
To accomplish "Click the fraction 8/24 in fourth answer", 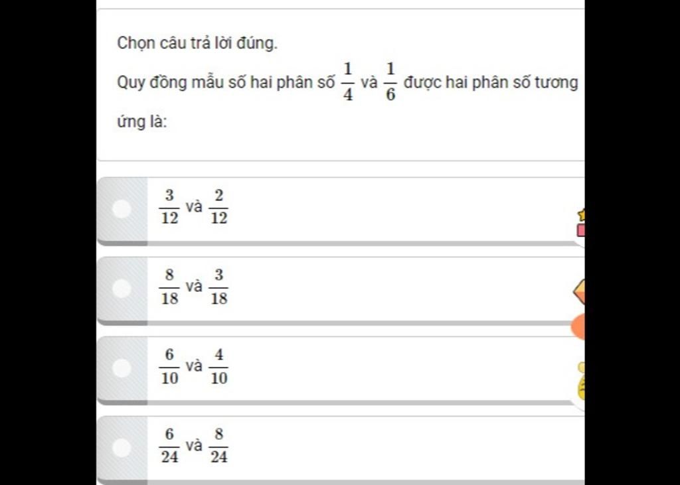I will pyautogui.click(x=218, y=446).
